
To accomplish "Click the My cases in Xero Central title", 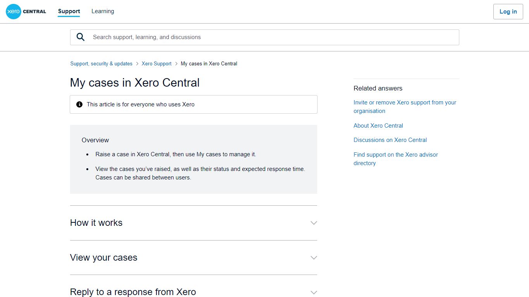I will coord(135,83).
